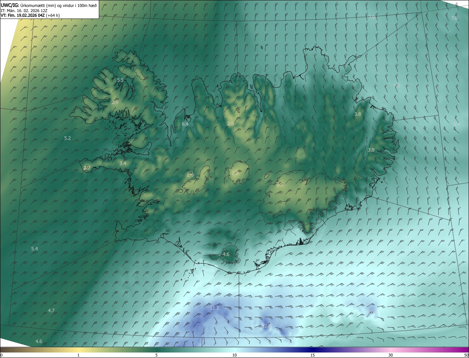Click the 8.4 precipitation value
The image size is (469, 358).
pos(456,124)
